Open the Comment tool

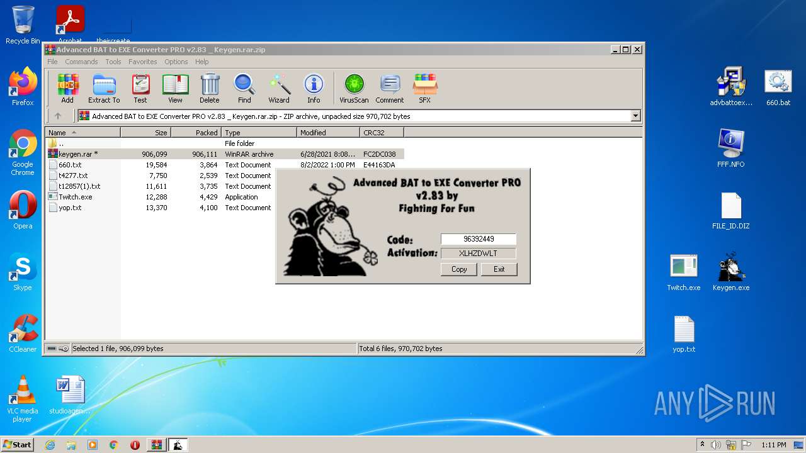pyautogui.click(x=390, y=88)
